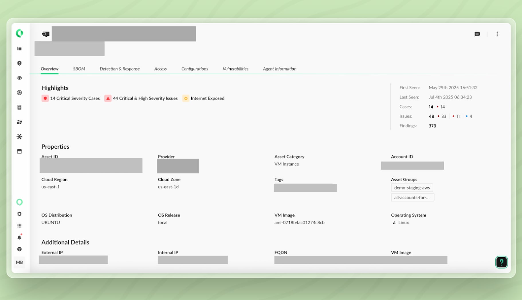Open the demo-staging-aws asset group

[412, 188]
